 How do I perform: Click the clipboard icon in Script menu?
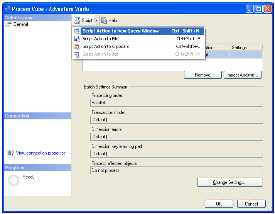point(77,47)
